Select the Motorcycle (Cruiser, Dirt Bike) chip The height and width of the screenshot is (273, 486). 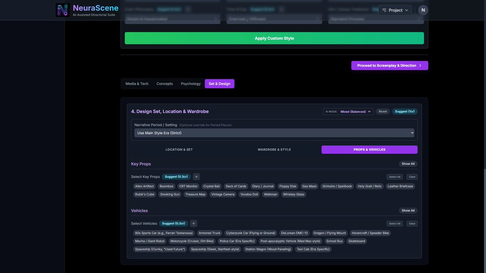pos(192,241)
